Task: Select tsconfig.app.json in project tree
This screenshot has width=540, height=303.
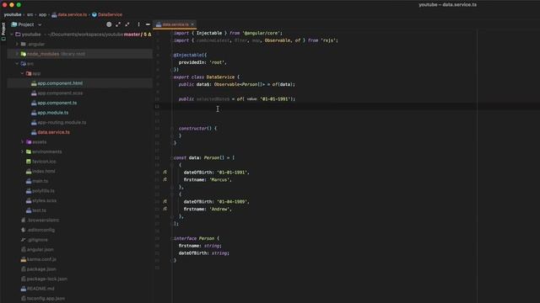Action: (x=46, y=299)
